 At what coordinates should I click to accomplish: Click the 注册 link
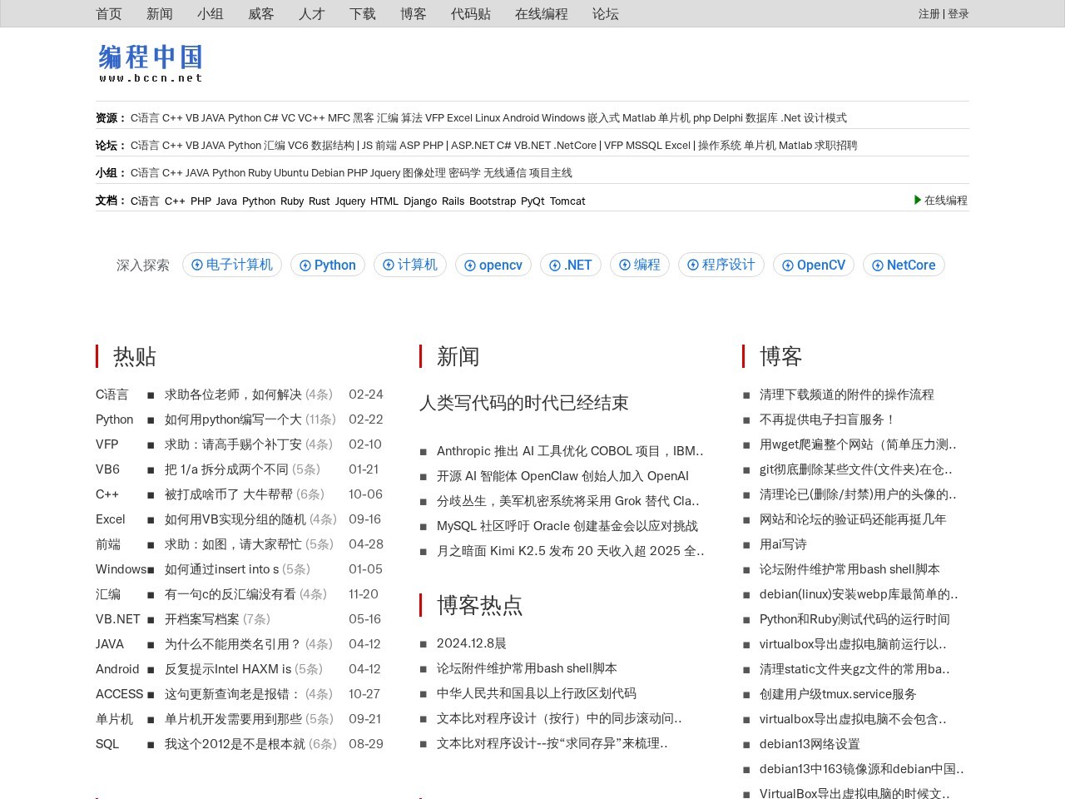coord(928,13)
